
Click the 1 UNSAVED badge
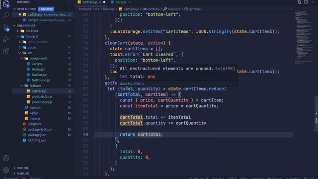click(46, 9)
